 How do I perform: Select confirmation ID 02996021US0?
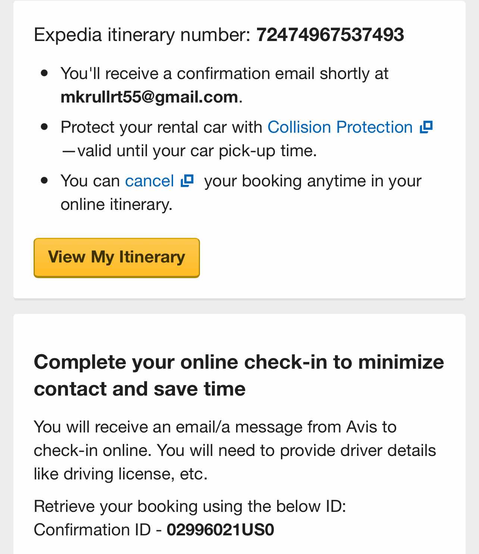(x=220, y=530)
